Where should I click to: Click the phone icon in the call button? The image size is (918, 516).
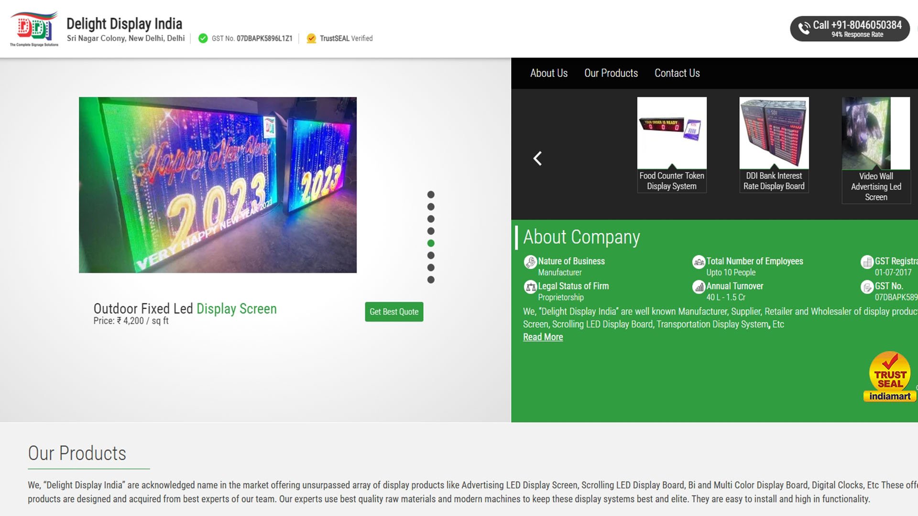pos(804,28)
